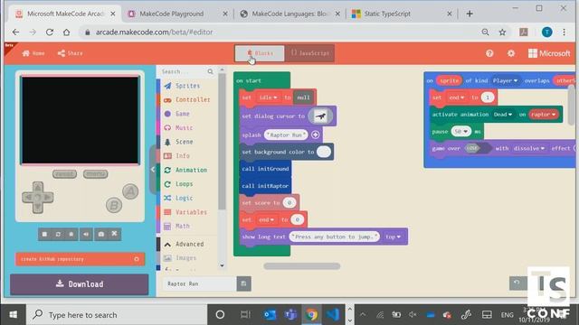The width and height of the screenshot is (579, 325).
Task: Open the idle variable dropdown
Action: tap(268, 97)
